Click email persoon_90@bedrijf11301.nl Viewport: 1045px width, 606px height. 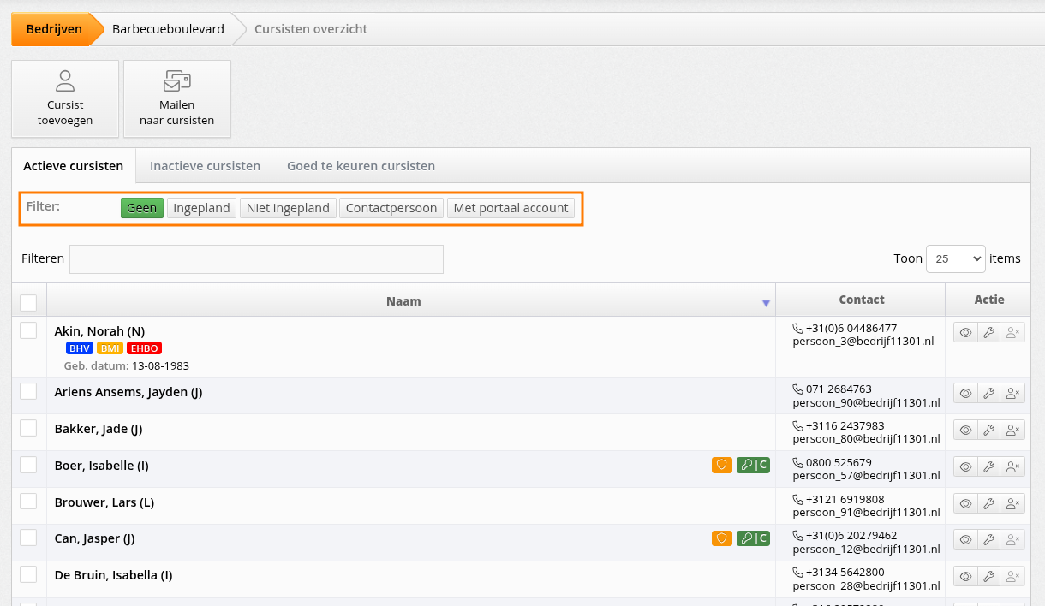pos(866,401)
